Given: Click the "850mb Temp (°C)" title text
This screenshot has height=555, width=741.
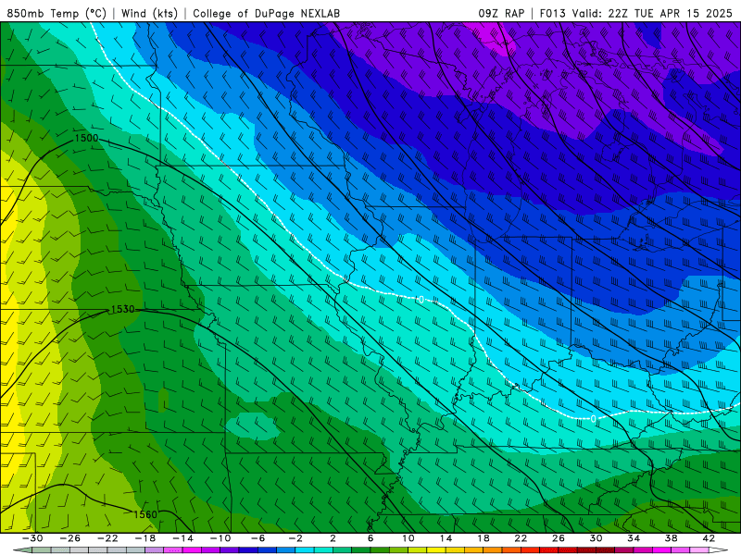Looking at the screenshot, I should [57, 13].
